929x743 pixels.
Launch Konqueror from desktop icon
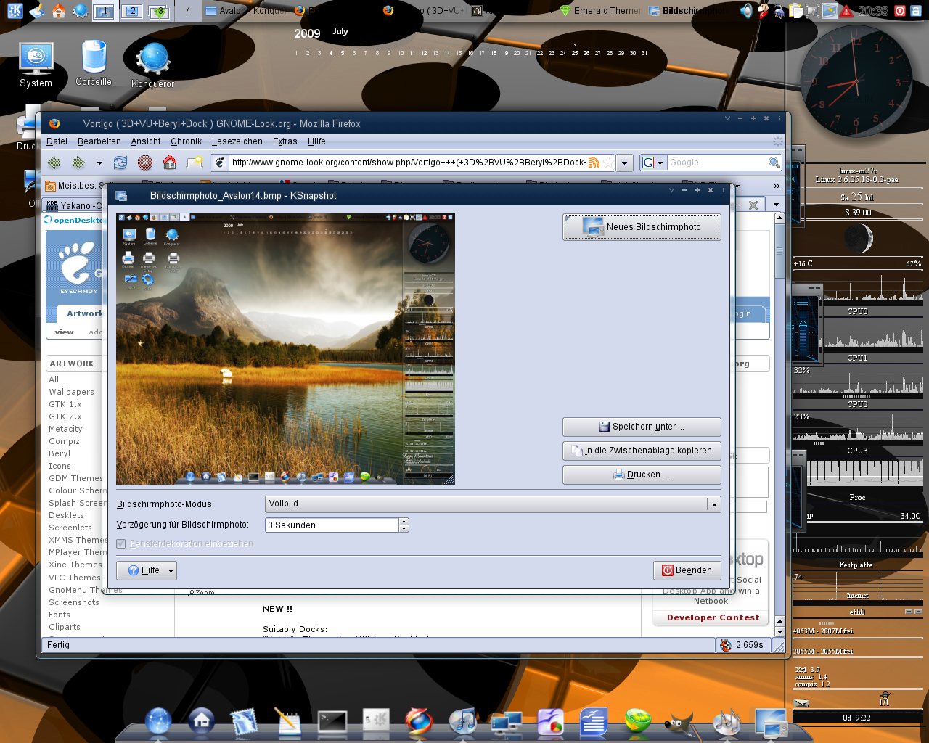(x=152, y=65)
